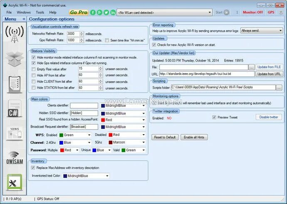Click the GPS toolbar label
The width and height of the screenshot is (287, 204).
(x=271, y=12)
